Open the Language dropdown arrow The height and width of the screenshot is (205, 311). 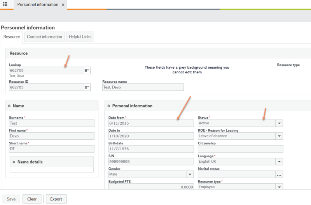[279, 162]
